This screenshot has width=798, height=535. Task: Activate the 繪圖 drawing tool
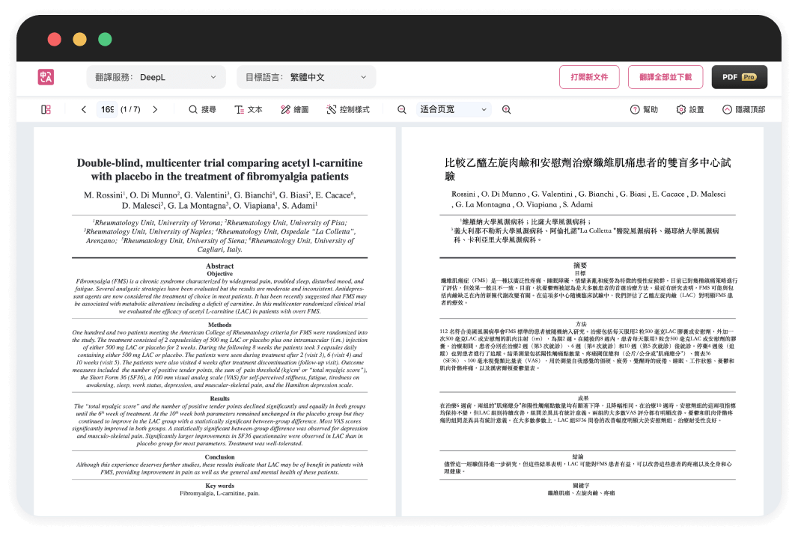tap(294, 109)
